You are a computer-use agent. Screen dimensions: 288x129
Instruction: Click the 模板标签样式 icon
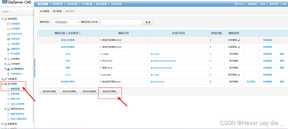pos(8,109)
